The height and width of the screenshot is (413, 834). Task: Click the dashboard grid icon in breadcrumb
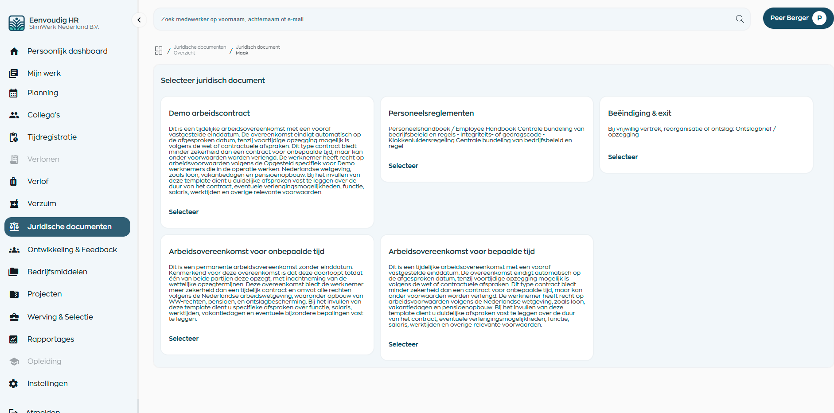click(x=159, y=51)
